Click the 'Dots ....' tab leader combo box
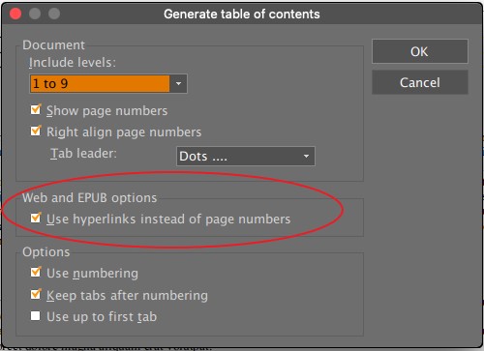 pyautogui.click(x=246, y=157)
